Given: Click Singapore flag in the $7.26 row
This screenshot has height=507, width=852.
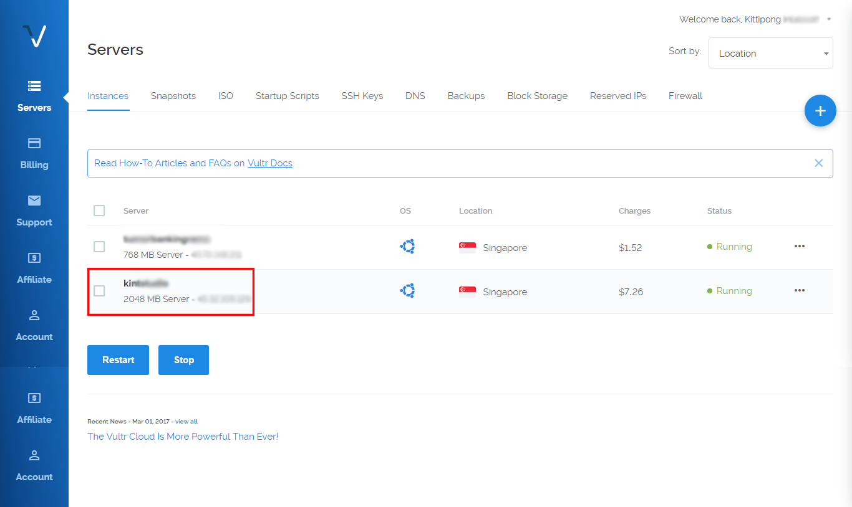Looking at the screenshot, I should click(467, 291).
